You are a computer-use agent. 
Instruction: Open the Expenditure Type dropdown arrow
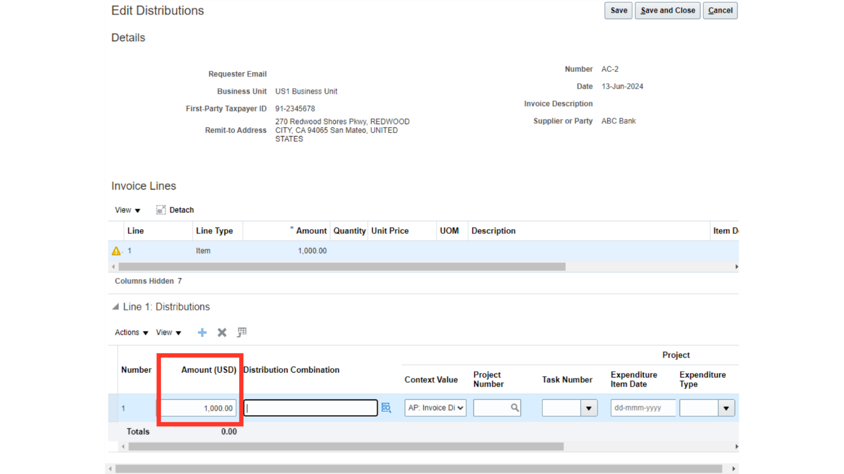click(x=726, y=408)
